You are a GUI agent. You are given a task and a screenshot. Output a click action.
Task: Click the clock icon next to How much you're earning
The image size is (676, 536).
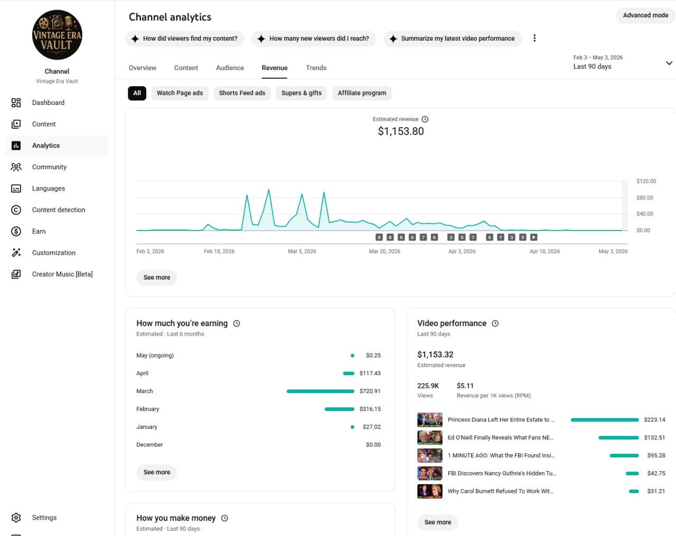tap(237, 323)
